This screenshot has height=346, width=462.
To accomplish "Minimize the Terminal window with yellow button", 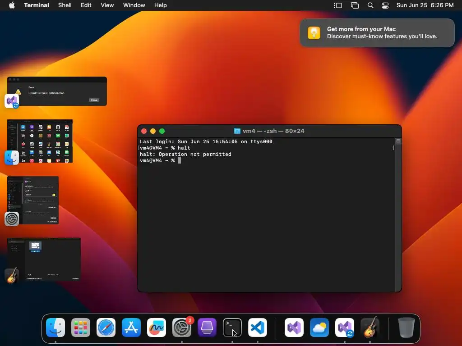I will point(153,131).
